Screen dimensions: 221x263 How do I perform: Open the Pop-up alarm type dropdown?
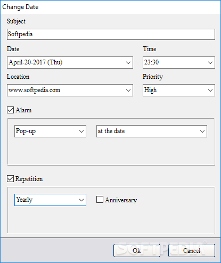[x=50, y=131]
